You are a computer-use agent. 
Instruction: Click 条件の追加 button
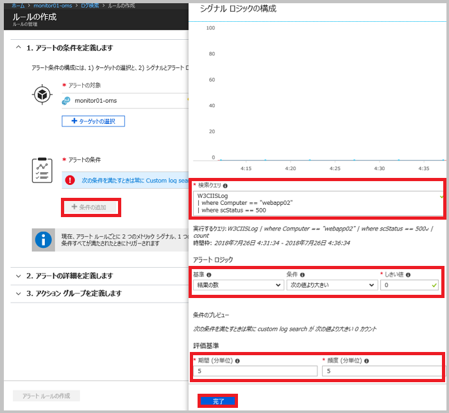click(x=91, y=207)
